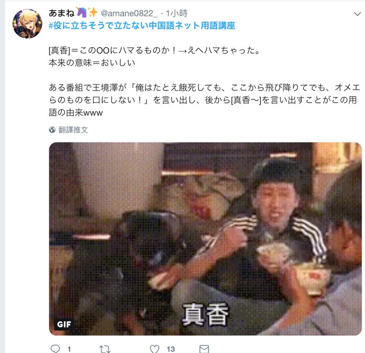Click the 翻譯推文 translate link

point(73,130)
